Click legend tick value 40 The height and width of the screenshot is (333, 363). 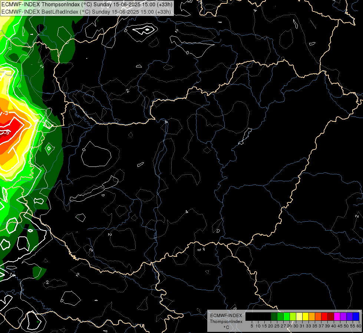(334, 326)
